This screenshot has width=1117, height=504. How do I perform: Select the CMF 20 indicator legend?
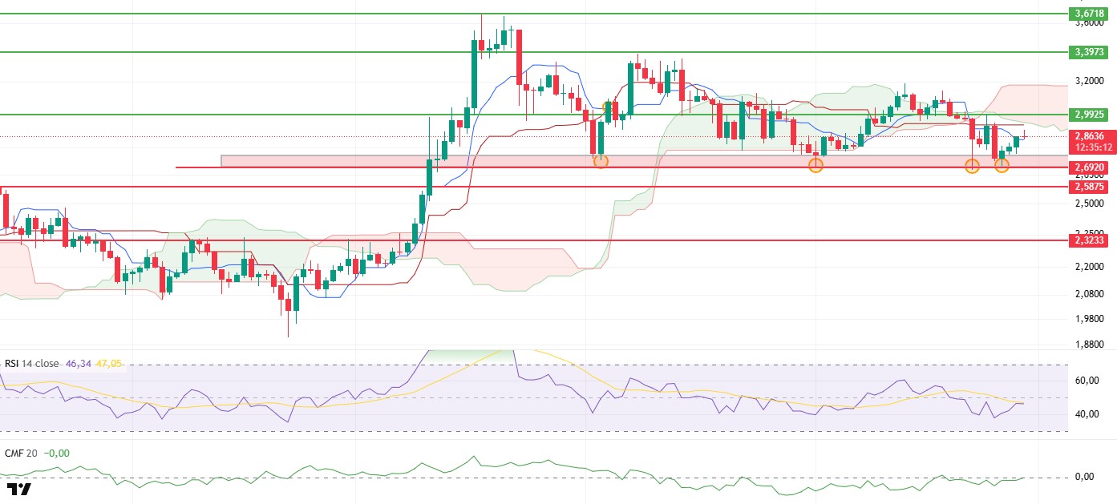tap(21, 453)
